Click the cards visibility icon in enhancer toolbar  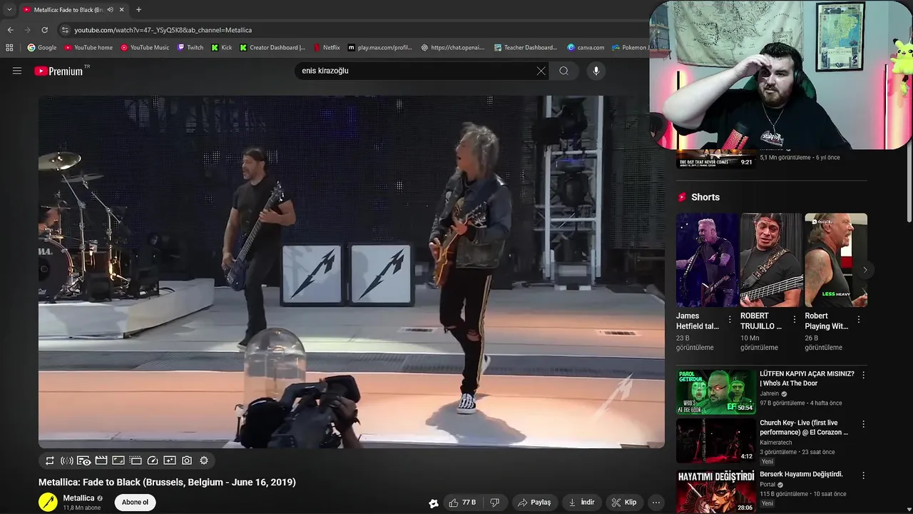tap(84, 461)
